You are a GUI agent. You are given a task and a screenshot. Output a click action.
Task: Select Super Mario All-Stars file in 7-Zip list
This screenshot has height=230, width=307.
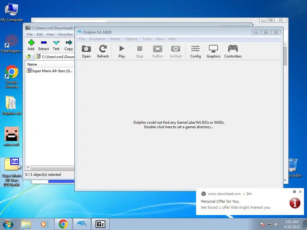click(x=50, y=71)
